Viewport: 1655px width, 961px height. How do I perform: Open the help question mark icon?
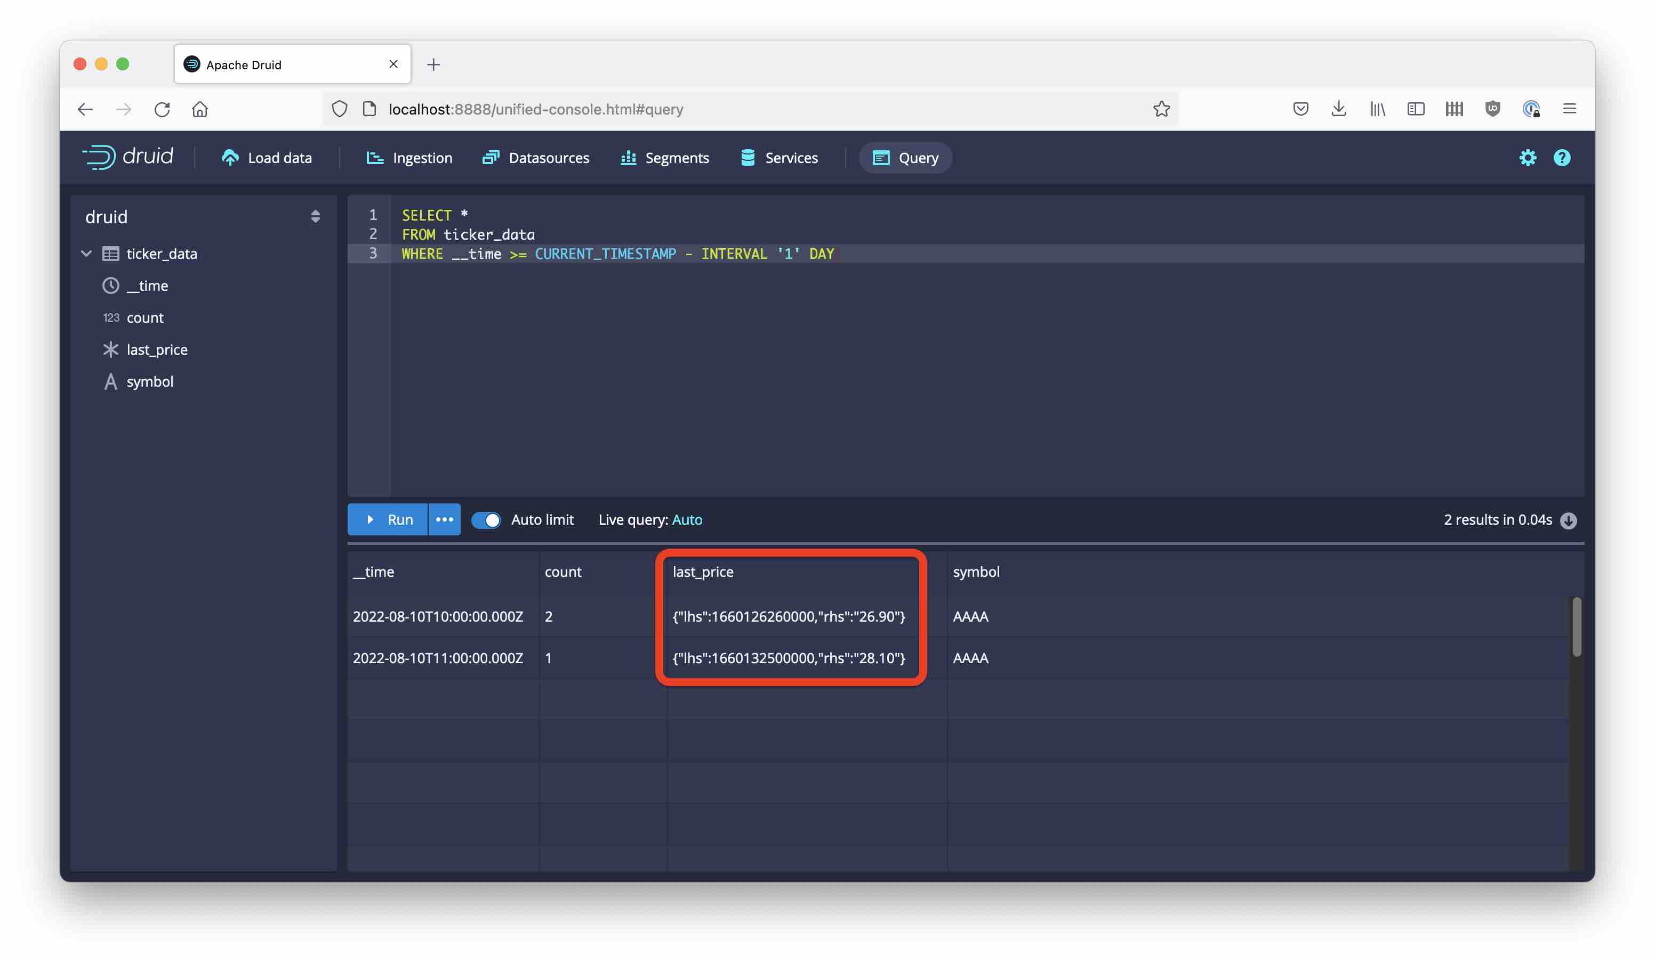(x=1561, y=158)
